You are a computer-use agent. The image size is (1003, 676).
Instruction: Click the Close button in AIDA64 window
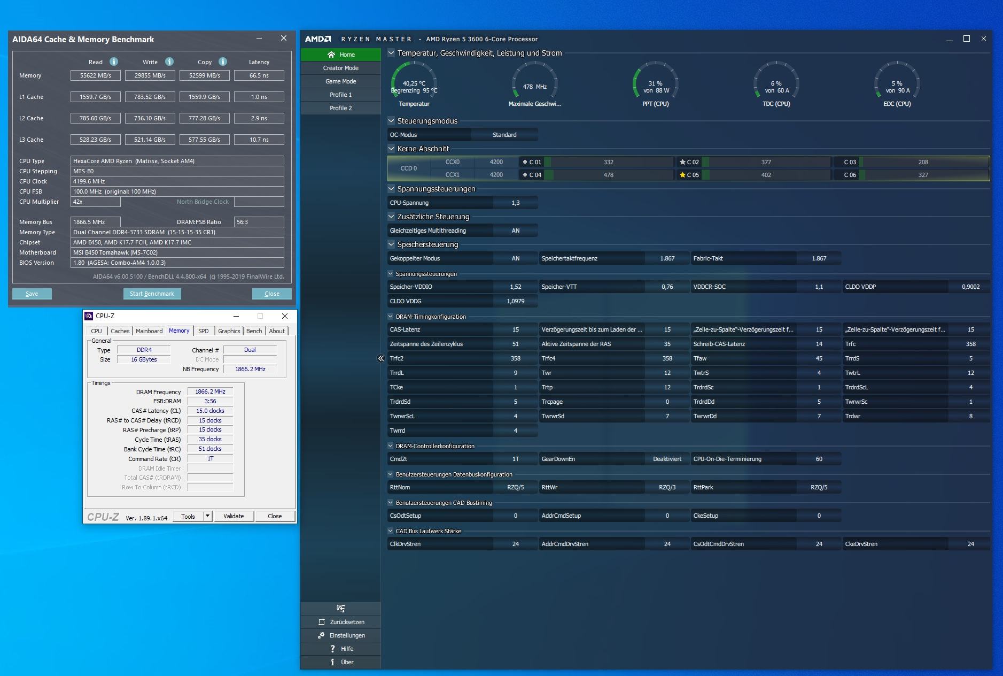[x=272, y=294]
